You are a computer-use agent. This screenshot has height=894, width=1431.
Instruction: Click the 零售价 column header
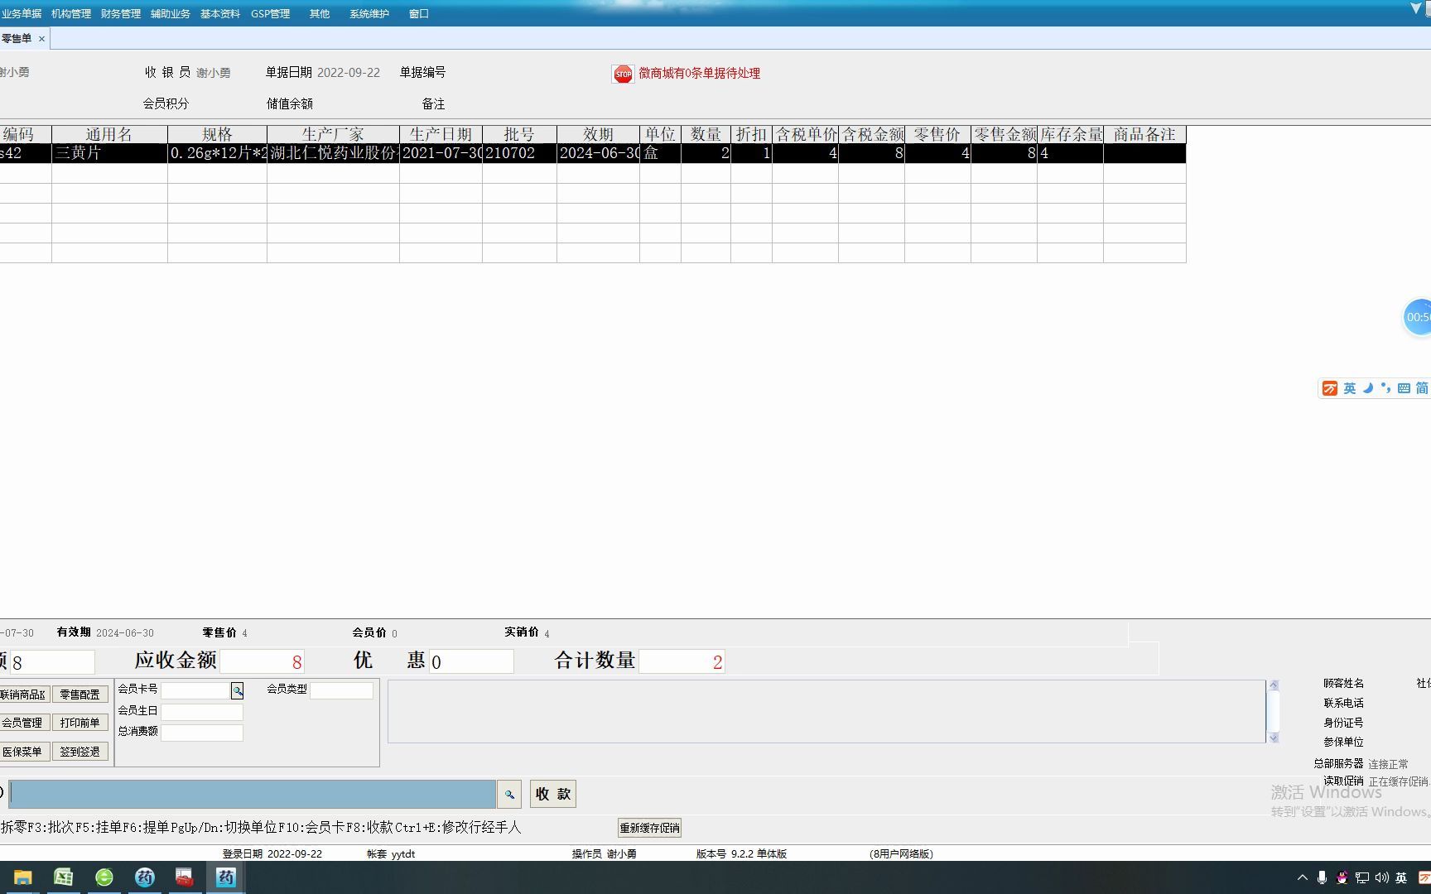click(x=937, y=134)
